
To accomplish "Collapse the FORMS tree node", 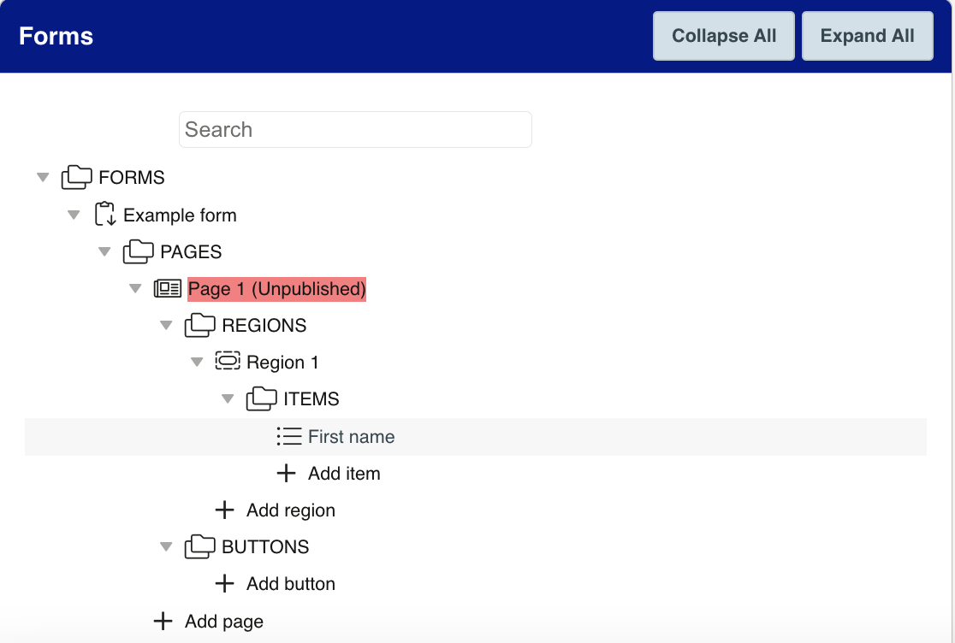I will pos(43,177).
